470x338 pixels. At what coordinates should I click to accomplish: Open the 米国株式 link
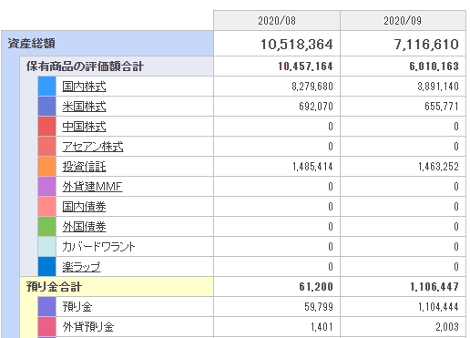[84, 107]
